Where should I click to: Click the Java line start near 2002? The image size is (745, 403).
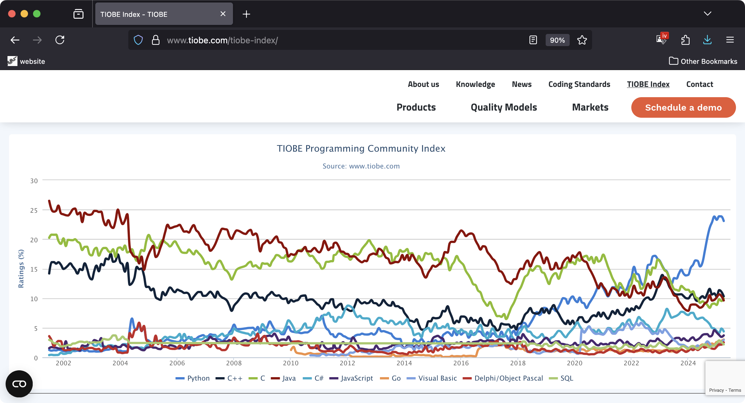49,201
